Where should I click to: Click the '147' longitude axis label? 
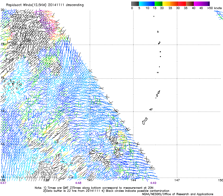[177, 180]
